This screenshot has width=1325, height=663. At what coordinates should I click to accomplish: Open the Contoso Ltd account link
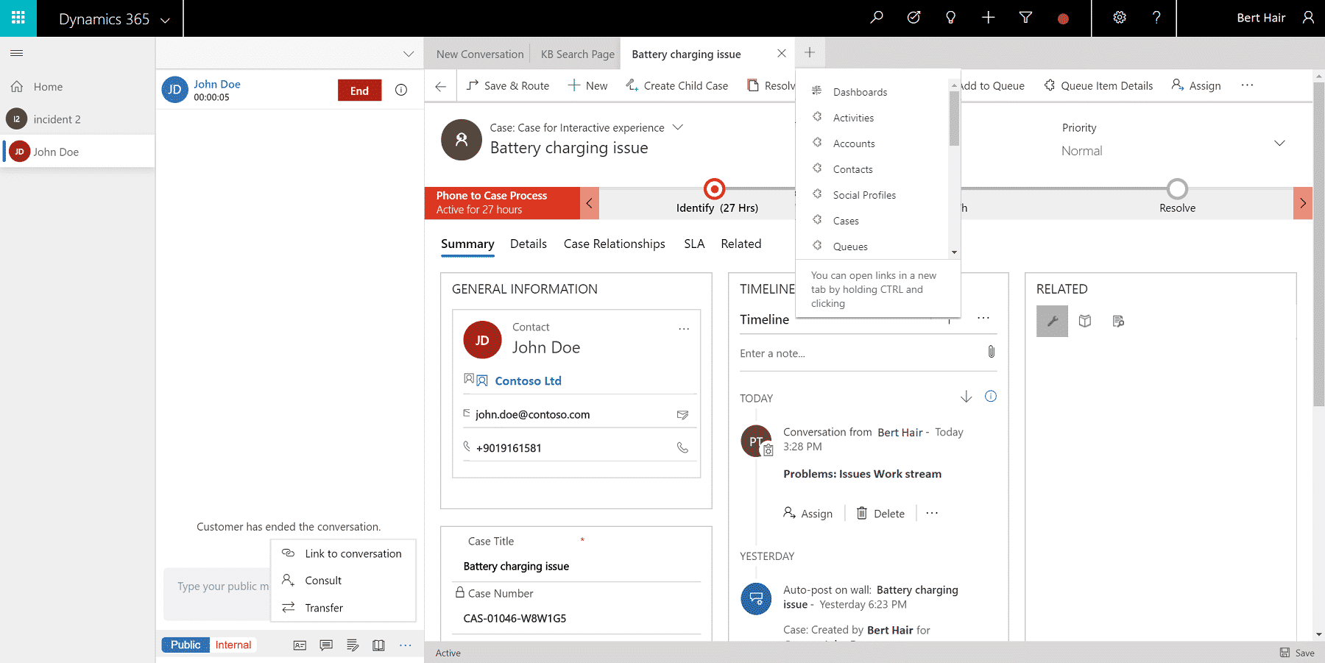pyautogui.click(x=528, y=380)
